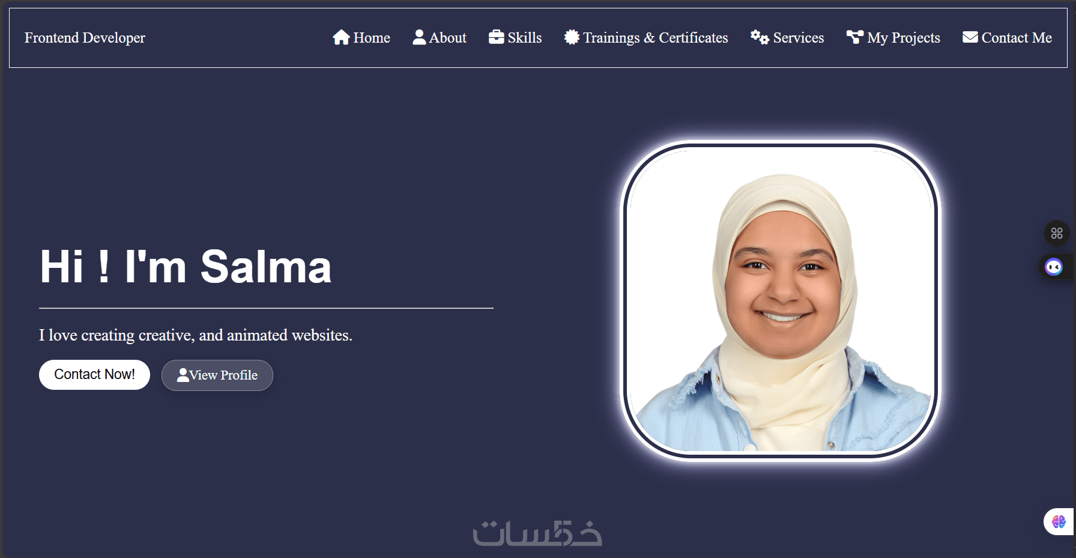Click the envelope icon beside Contact Me
This screenshot has width=1076, height=558.
970,37
